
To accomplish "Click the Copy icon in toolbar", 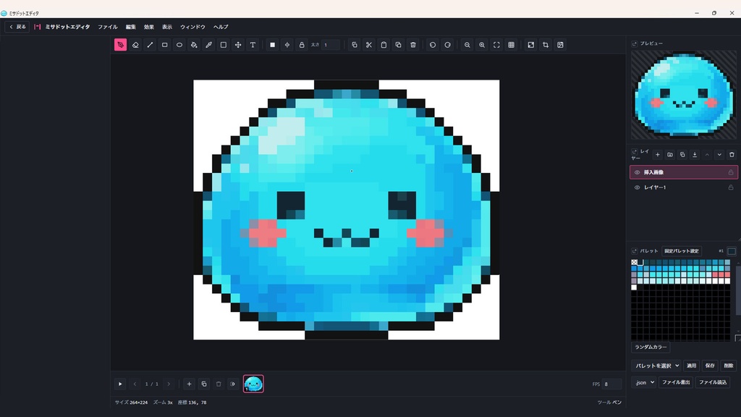I will 355,45.
